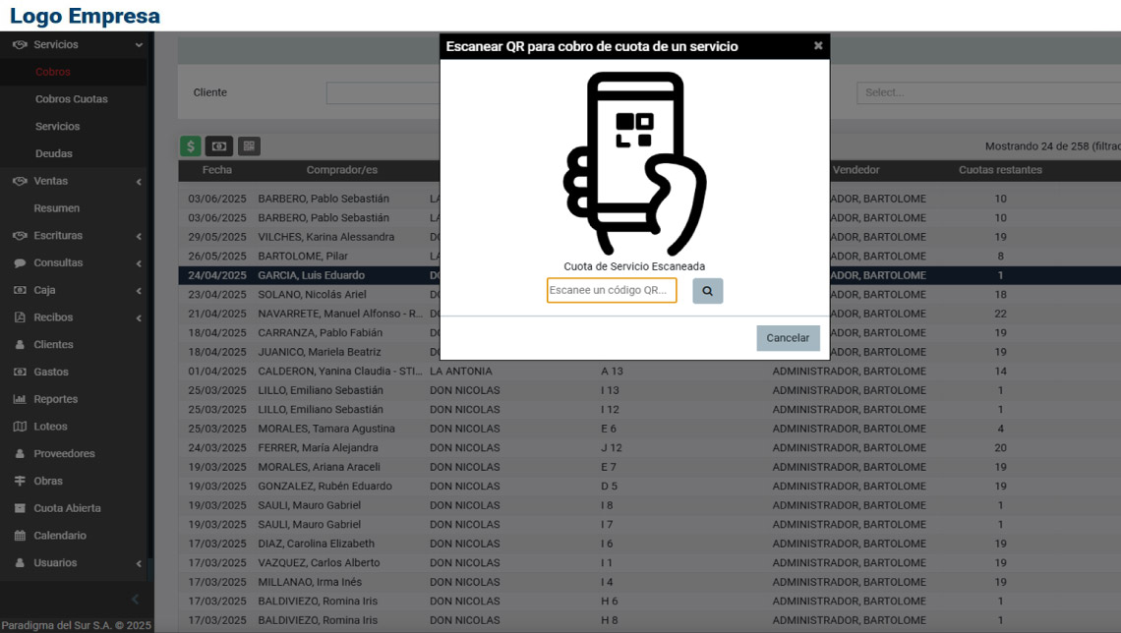Click the magnifier search button beside the QR field
Image resolution: width=1121 pixels, height=633 pixels.
[x=707, y=291]
